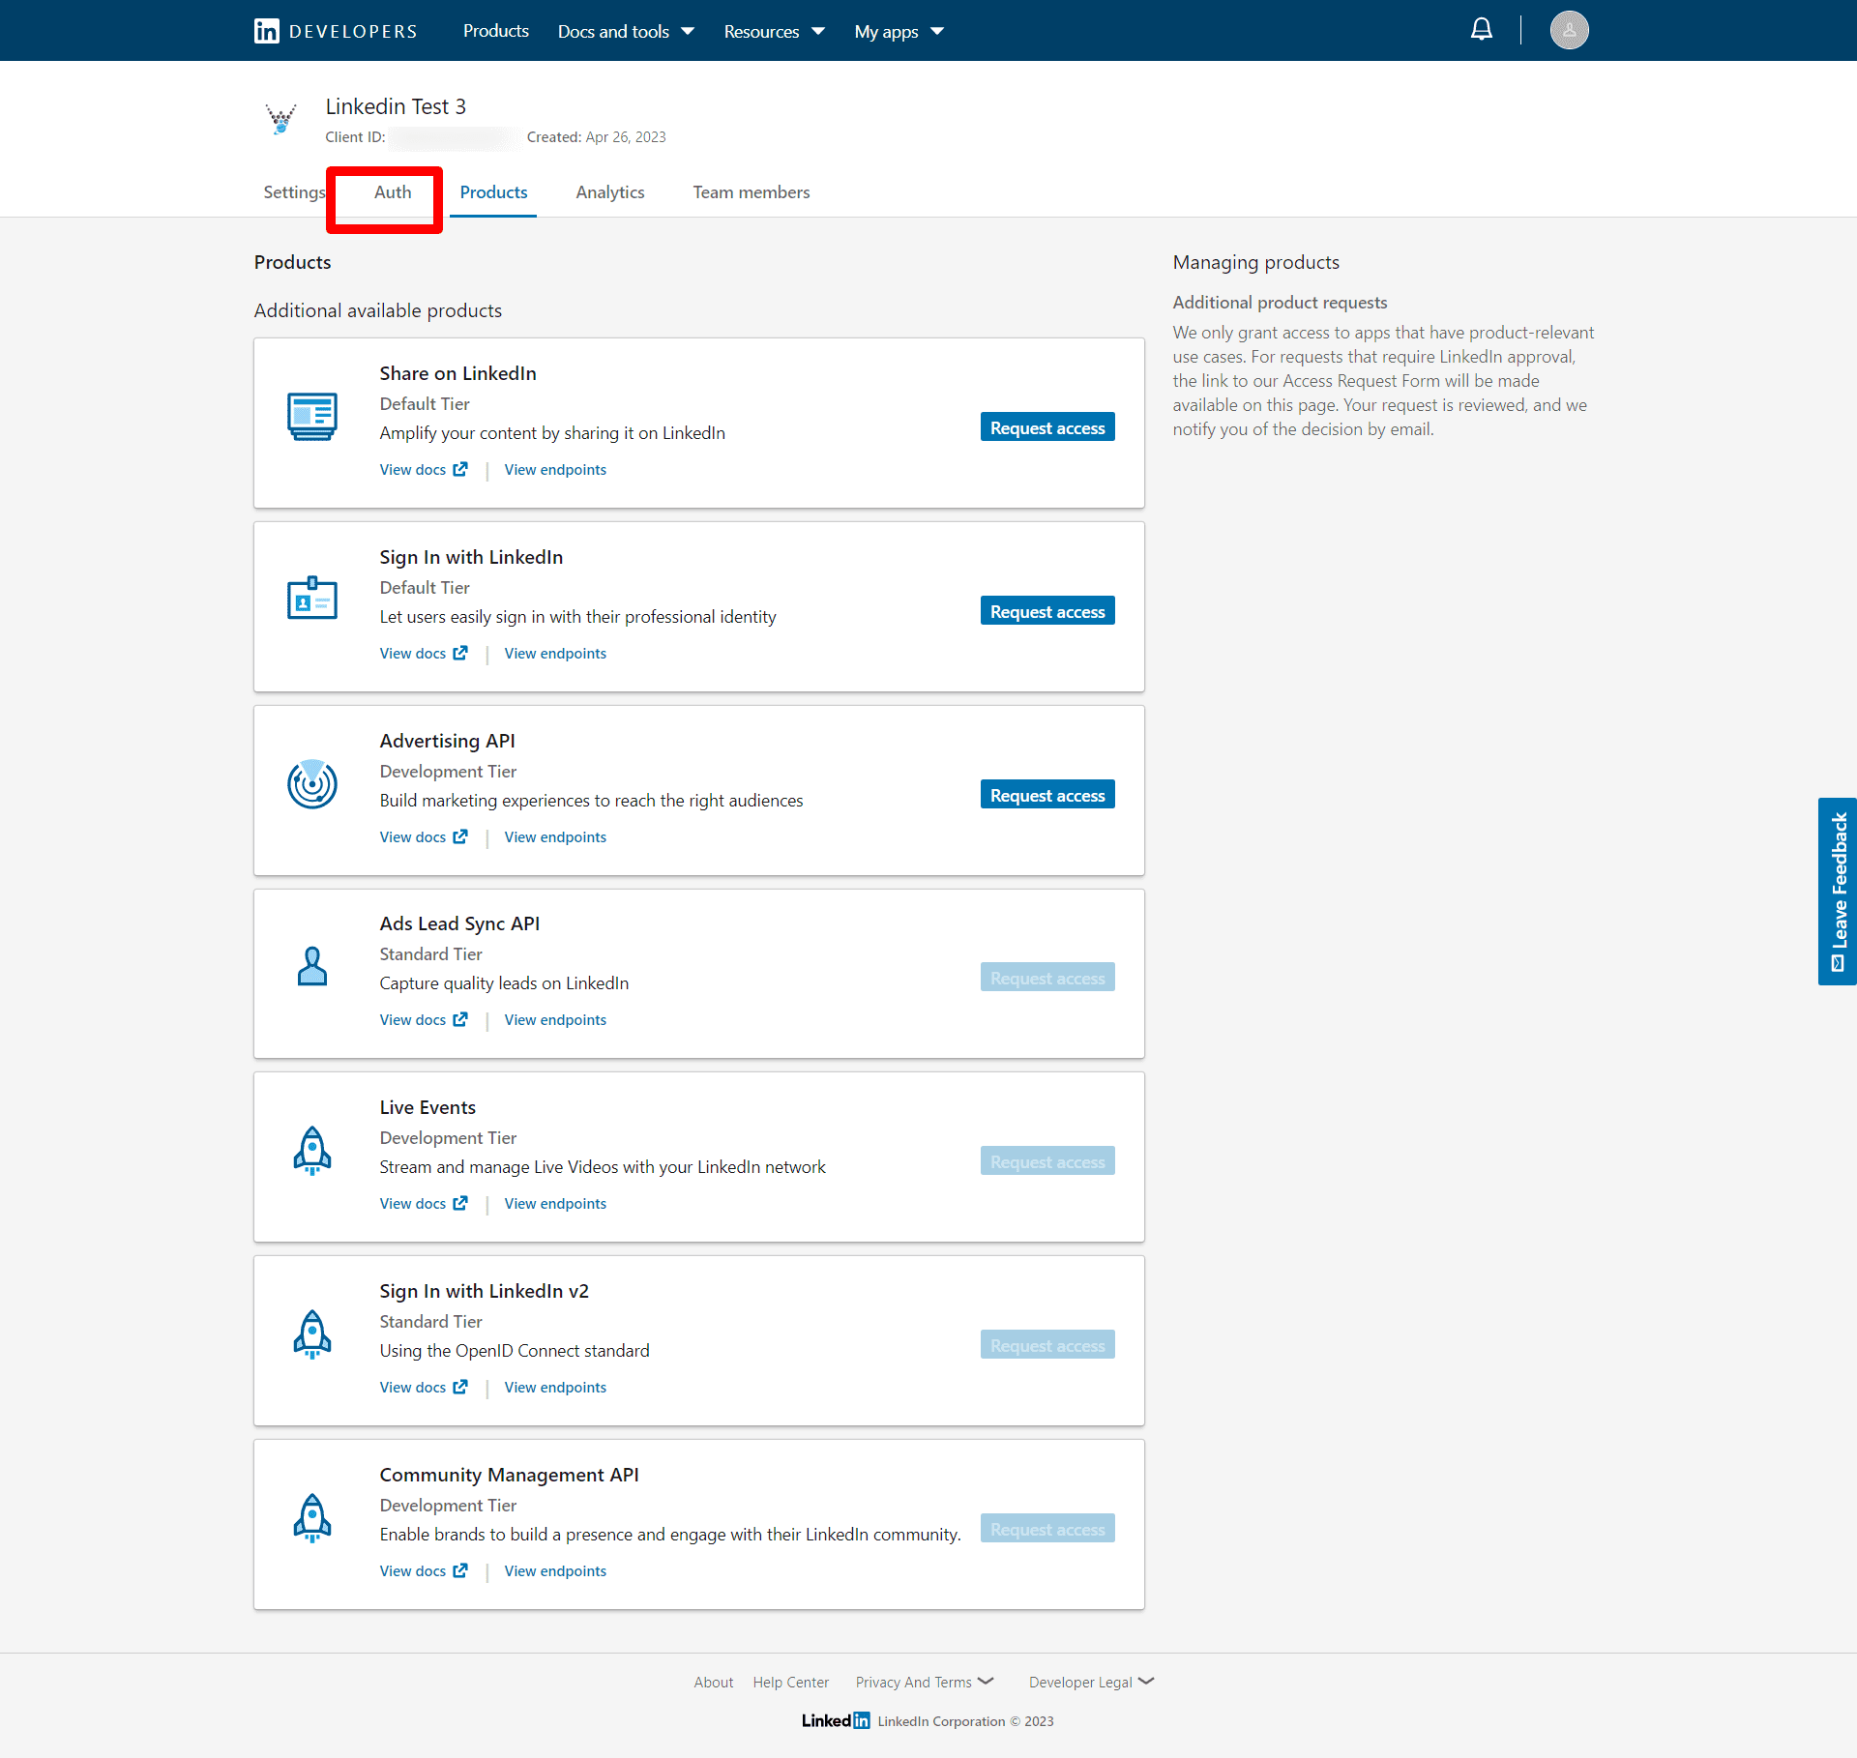Click the 'Managing products' heading
The width and height of the screenshot is (1857, 1758).
[x=1256, y=262]
